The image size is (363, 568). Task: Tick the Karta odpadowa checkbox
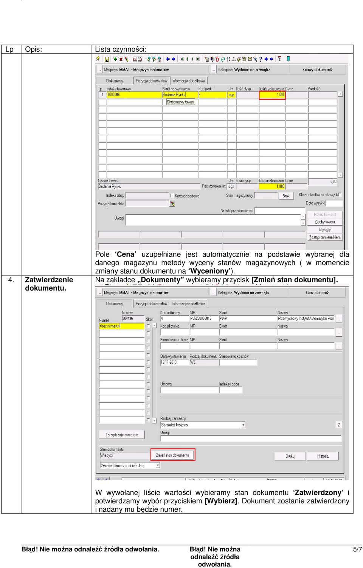[x=172, y=196]
